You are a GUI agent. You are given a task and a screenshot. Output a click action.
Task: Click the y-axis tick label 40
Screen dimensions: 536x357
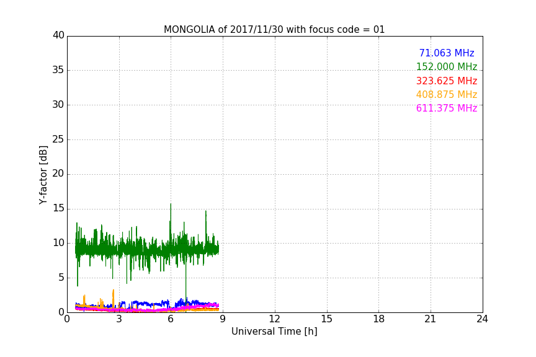(x=58, y=35)
